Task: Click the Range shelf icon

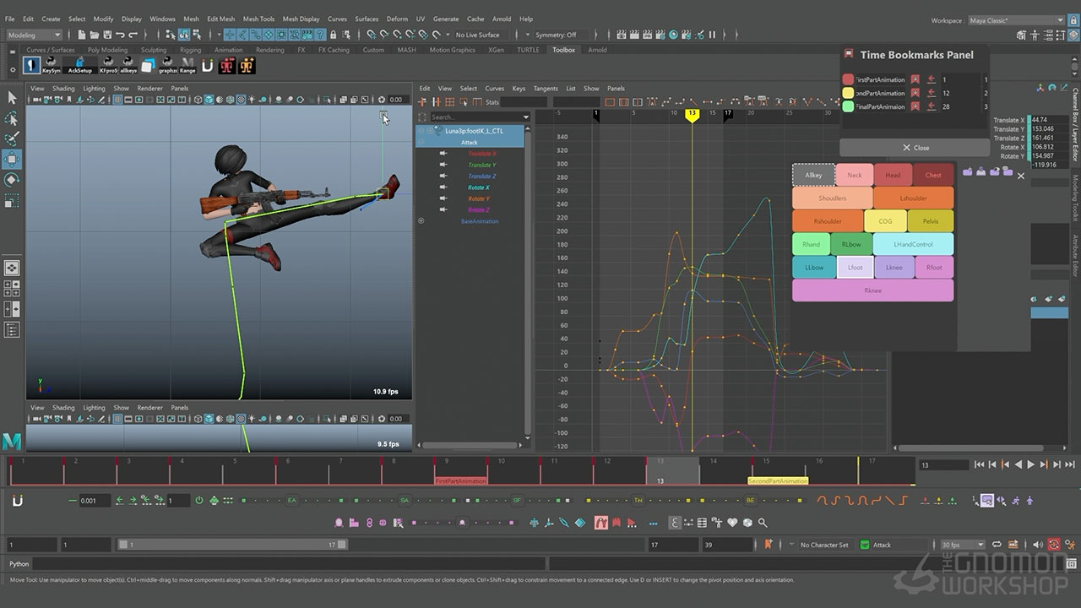Action: pos(187,66)
